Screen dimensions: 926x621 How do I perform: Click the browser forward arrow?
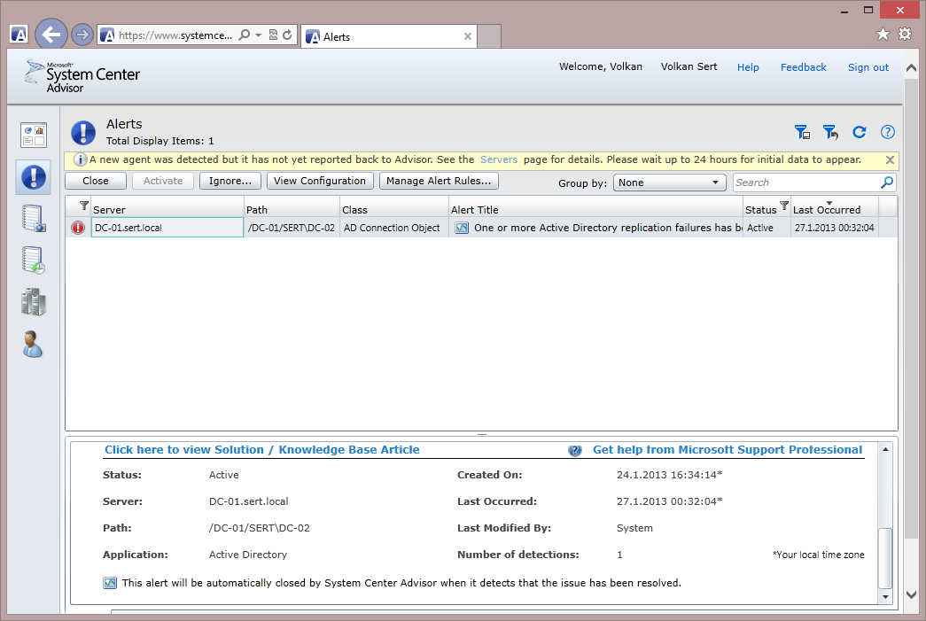[x=82, y=35]
